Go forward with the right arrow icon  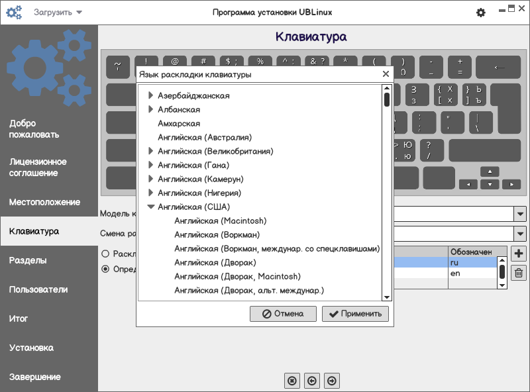332,381
